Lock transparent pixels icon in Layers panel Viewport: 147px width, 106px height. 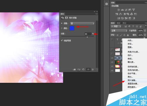[118, 35]
